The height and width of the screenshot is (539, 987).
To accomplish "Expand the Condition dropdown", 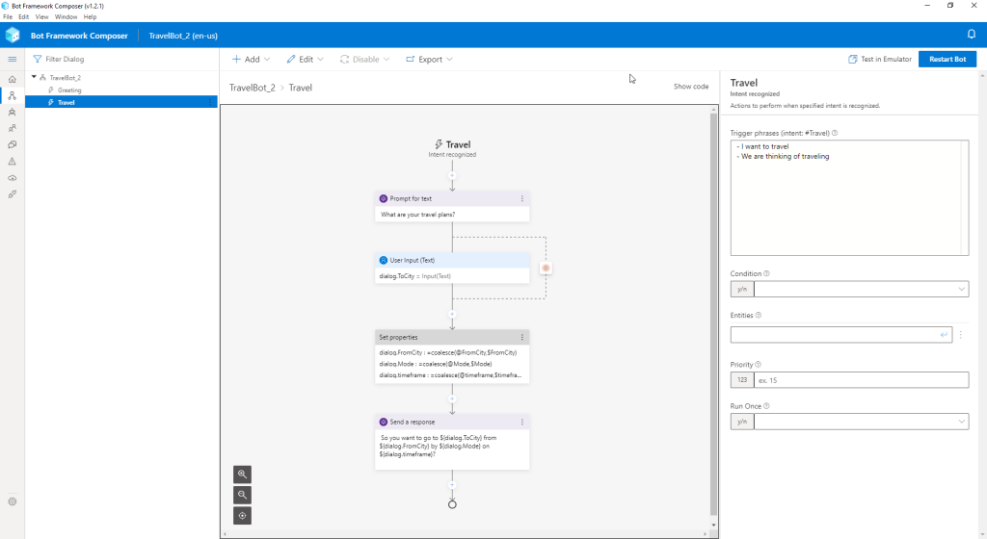I will coord(961,289).
